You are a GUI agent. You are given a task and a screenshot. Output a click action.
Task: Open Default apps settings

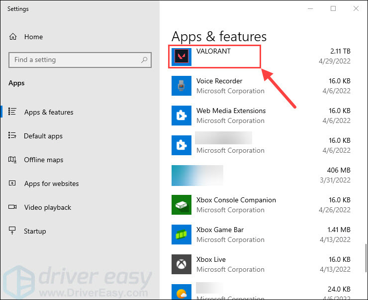click(43, 136)
